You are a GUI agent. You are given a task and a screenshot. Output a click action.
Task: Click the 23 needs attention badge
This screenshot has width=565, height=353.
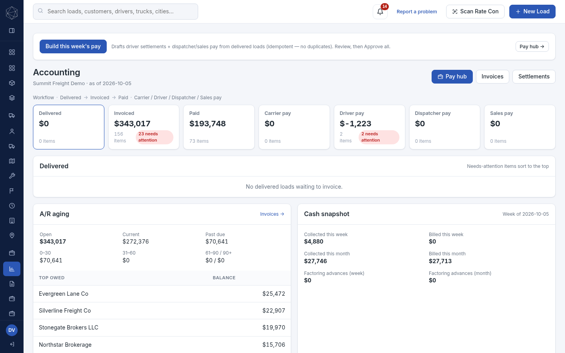coord(155,137)
